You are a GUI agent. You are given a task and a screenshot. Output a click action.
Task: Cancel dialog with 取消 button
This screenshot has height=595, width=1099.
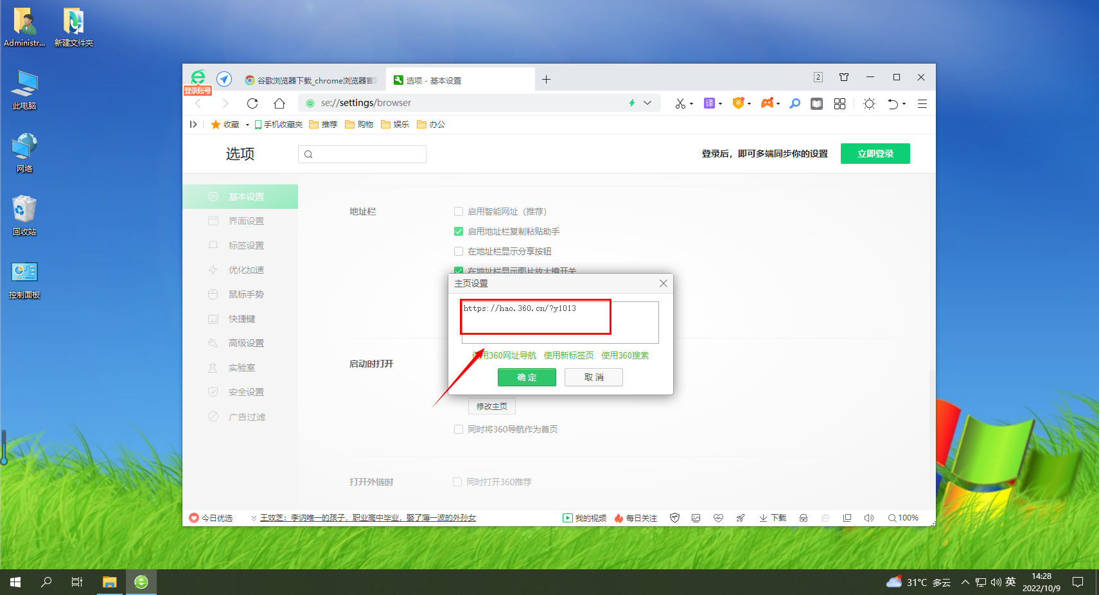(x=593, y=377)
